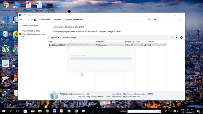Screen dimensions: 203x114
Task: Open File Explorer from the taskbar
Action: [40, 111]
